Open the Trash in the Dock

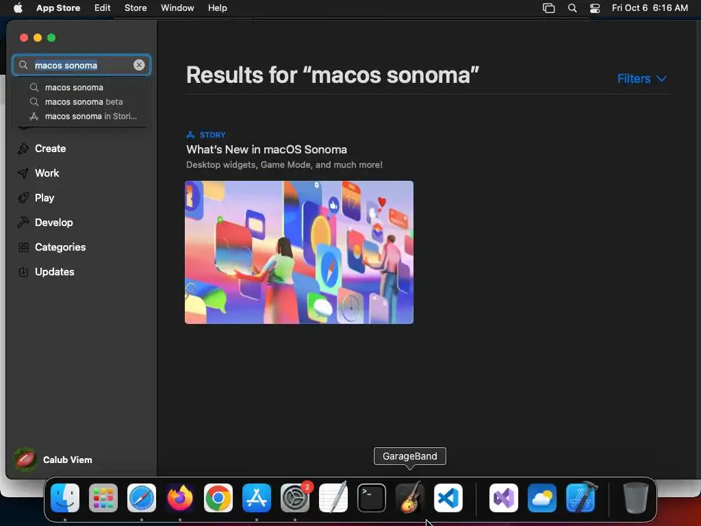(x=635, y=498)
